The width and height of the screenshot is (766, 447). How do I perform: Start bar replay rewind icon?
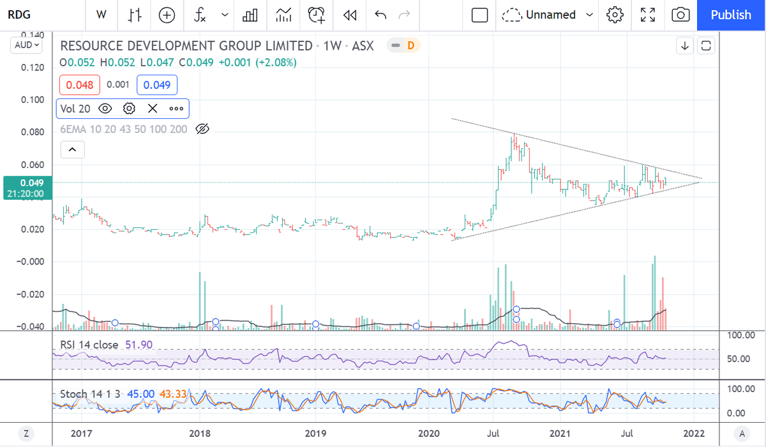coord(349,15)
